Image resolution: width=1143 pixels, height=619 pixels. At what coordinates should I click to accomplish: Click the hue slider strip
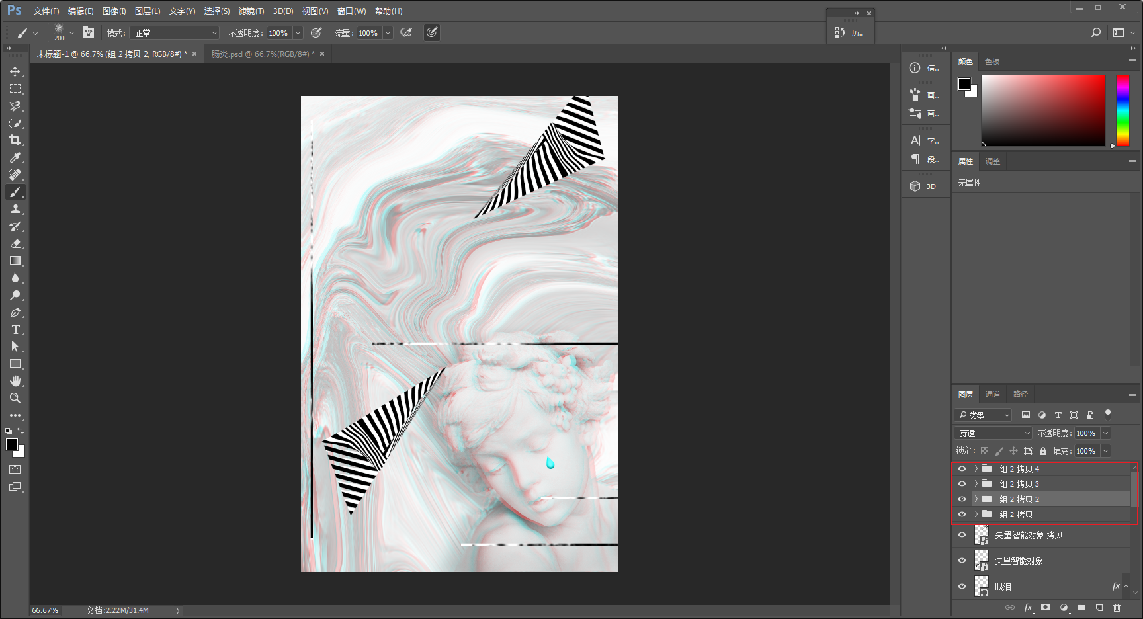[1122, 110]
